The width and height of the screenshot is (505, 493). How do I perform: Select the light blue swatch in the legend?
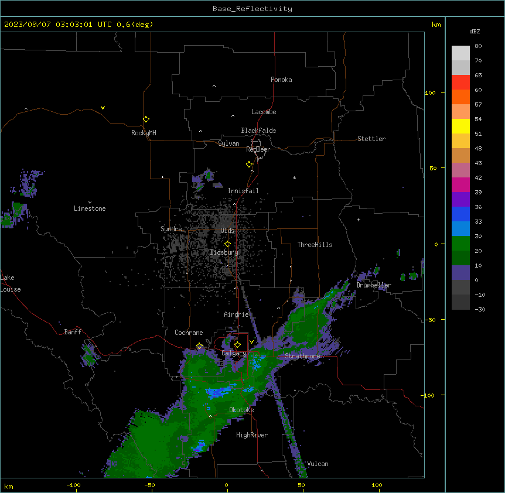click(x=460, y=228)
